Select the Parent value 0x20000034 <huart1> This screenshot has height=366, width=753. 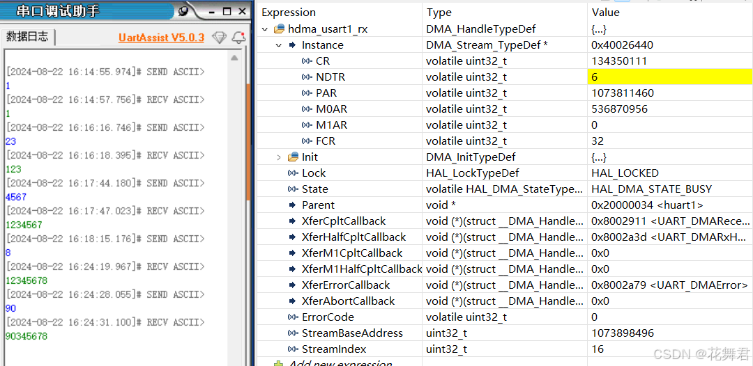(647, 205)
